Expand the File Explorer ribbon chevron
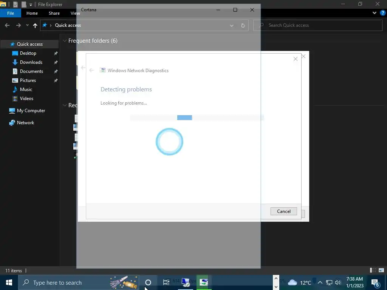 click(x=375, y=13)
